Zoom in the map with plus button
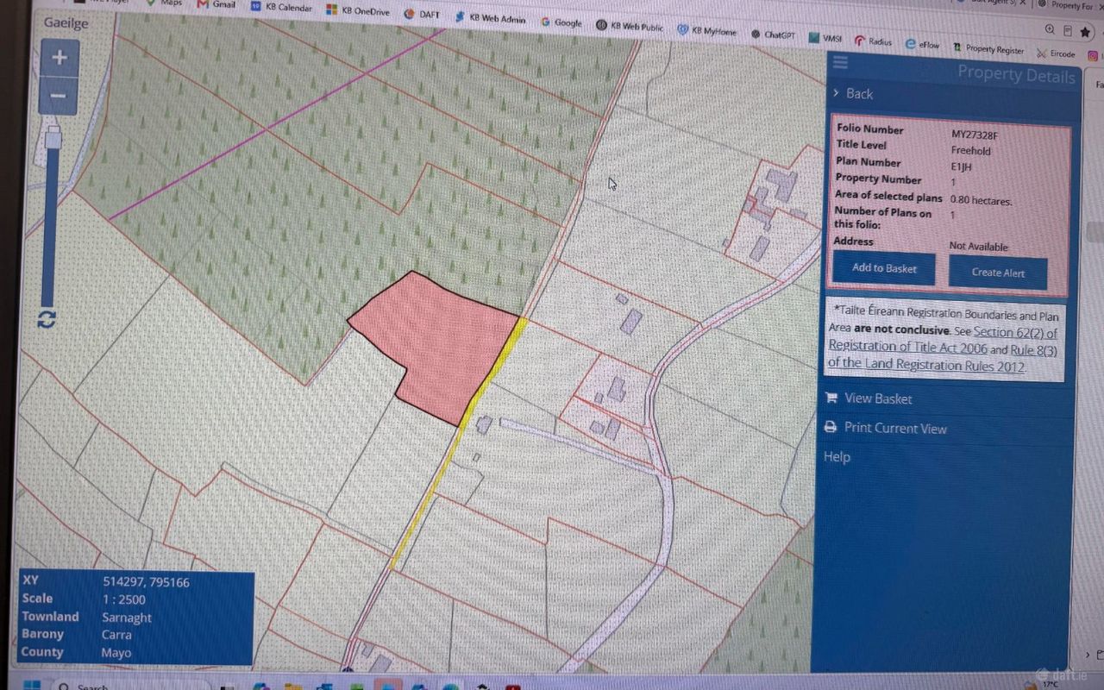The image size is (1104, 690). click(60, 58)
